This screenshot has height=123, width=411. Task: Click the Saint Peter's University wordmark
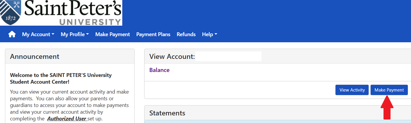[x=73, y=13]
